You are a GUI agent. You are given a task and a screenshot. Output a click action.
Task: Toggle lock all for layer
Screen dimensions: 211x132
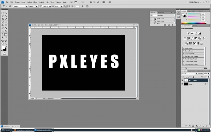pyautogui.click(x=193, y=77)
